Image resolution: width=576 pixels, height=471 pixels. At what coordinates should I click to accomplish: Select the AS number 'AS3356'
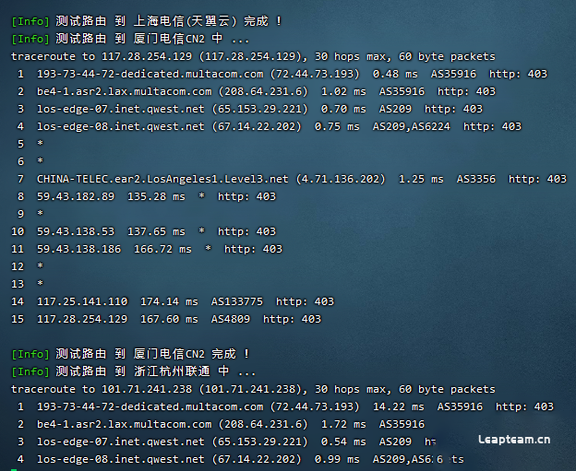[476, 179]
